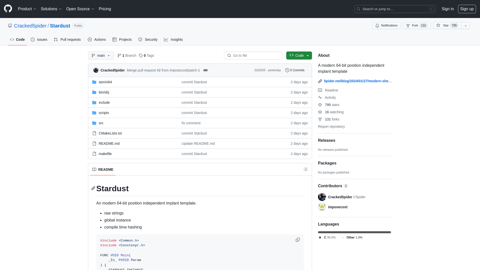Copy the README code block

(x=297, y=240)
